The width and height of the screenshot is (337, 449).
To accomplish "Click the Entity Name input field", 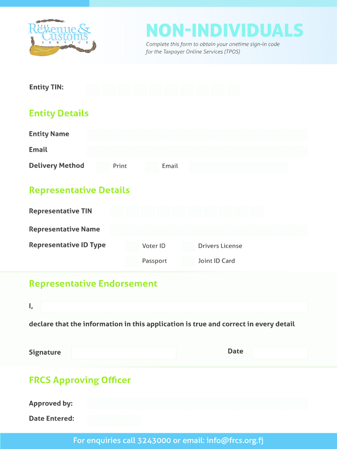I will (x=197, y=135).
